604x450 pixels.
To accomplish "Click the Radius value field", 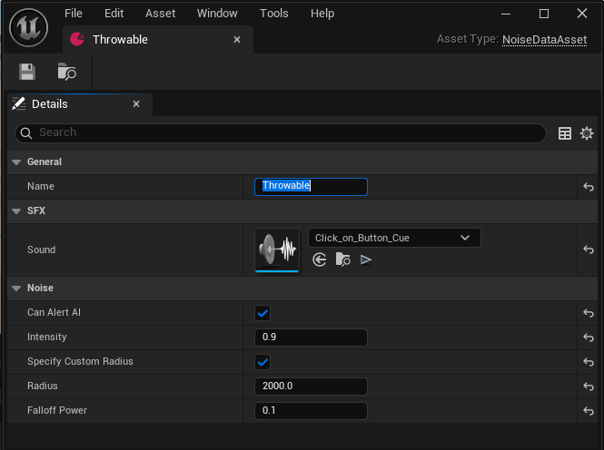I will click(311, 386).
